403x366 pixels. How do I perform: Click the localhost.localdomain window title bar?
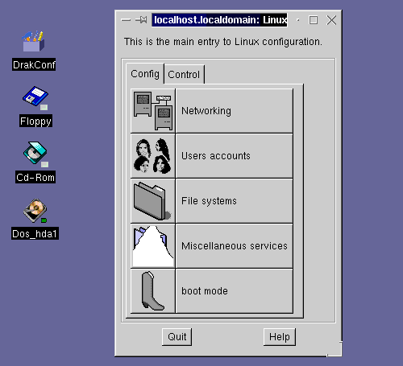219,20
